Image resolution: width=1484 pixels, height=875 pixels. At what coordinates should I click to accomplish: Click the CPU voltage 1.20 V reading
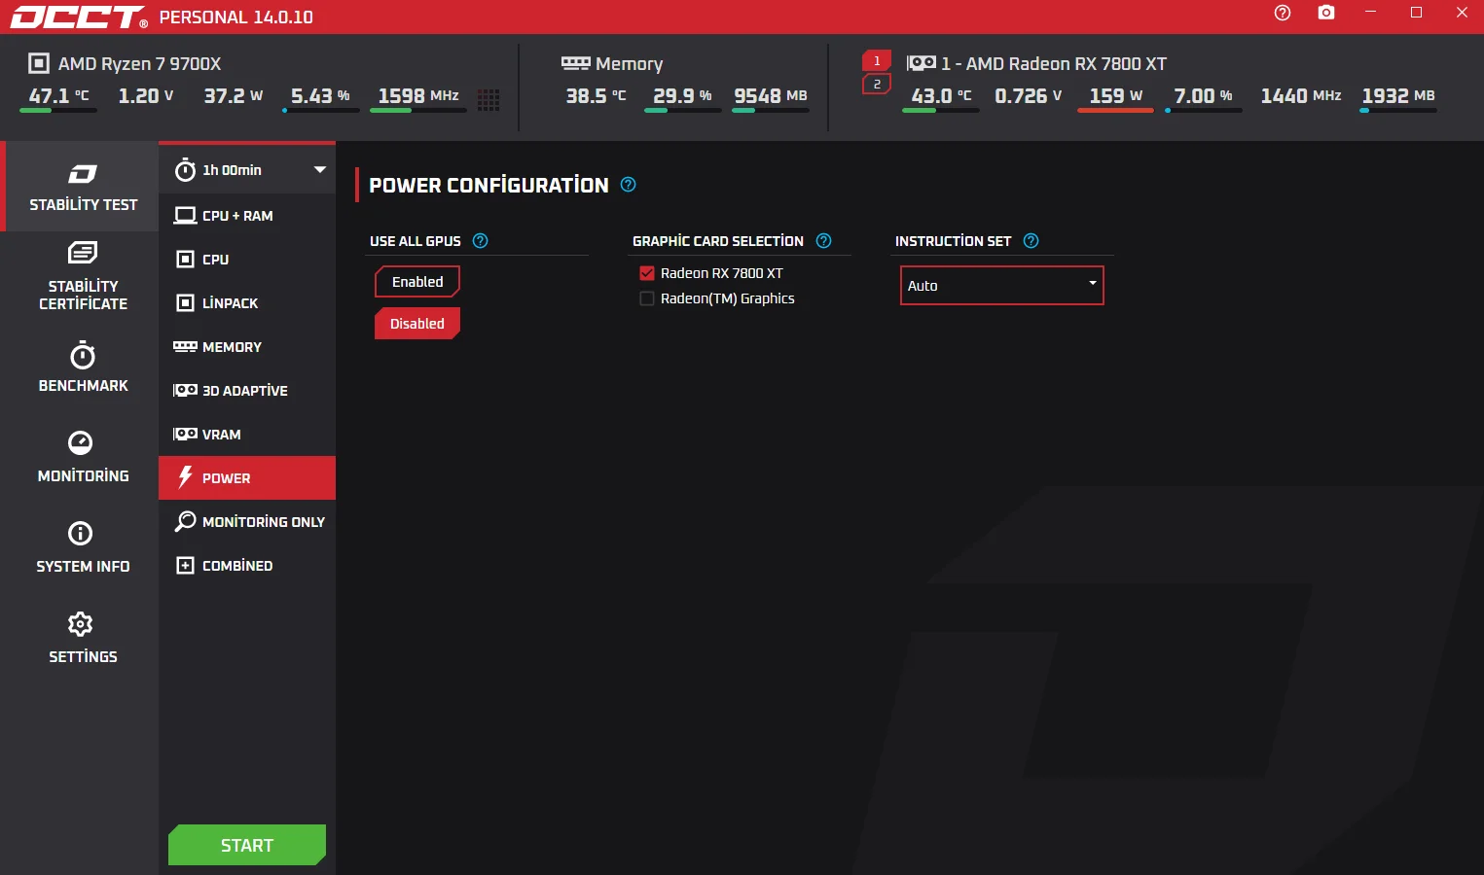pos(146,95)
